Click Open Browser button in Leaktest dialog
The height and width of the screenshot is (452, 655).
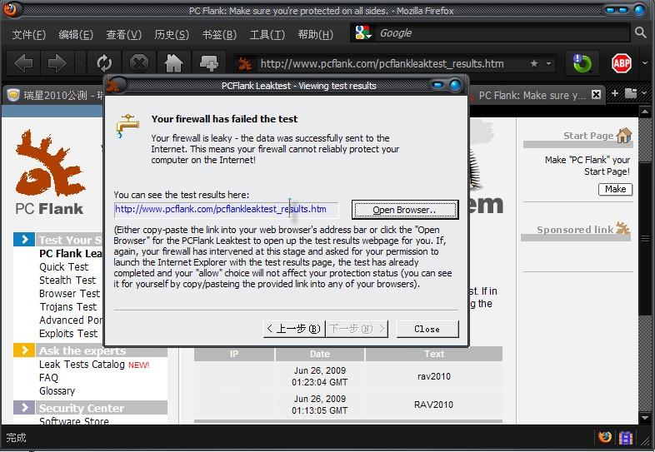point(405,210)
